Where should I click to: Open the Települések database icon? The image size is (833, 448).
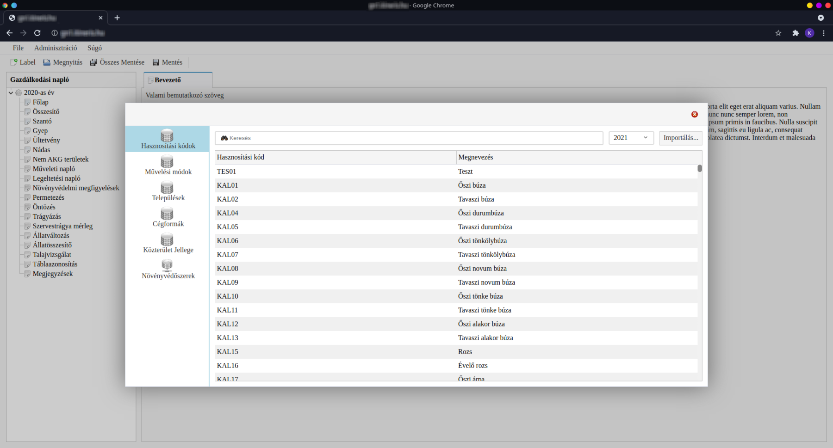pyautogui.click(x=167, y=188)
